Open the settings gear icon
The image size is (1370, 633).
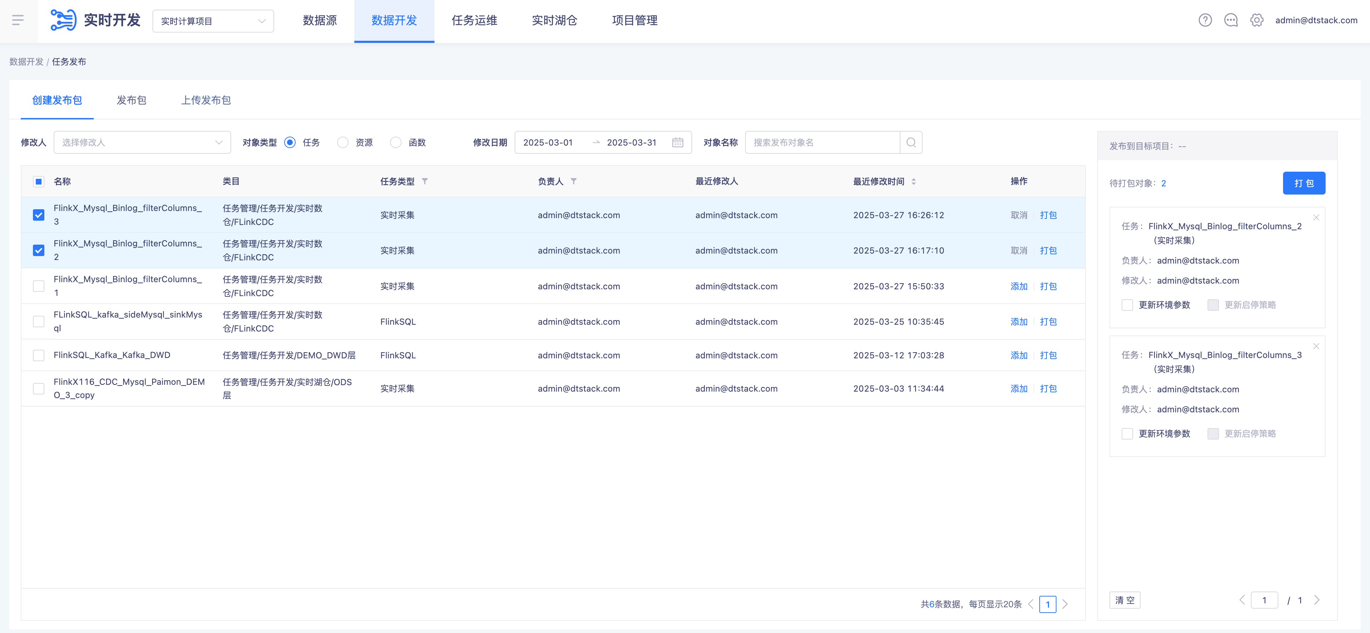(1257, 20)
